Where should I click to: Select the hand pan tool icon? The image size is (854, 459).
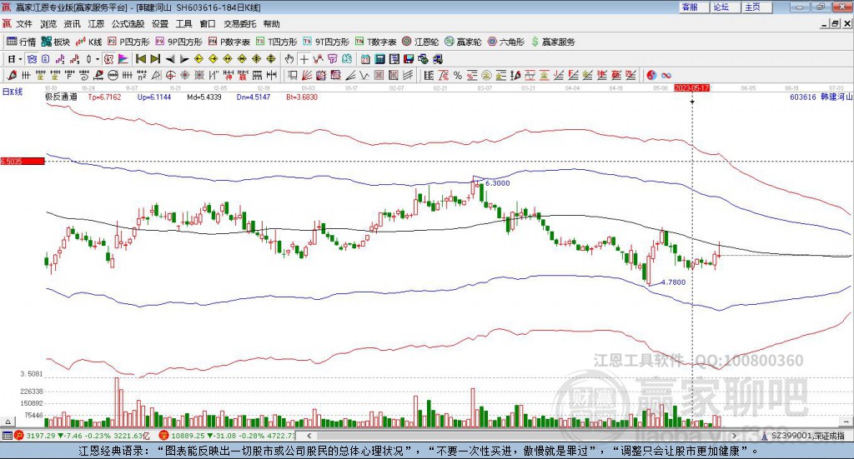tap(289, 59)
